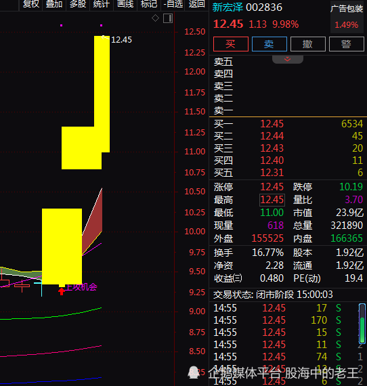Click the 收益(三) value 0.480

tap(272, 278)
